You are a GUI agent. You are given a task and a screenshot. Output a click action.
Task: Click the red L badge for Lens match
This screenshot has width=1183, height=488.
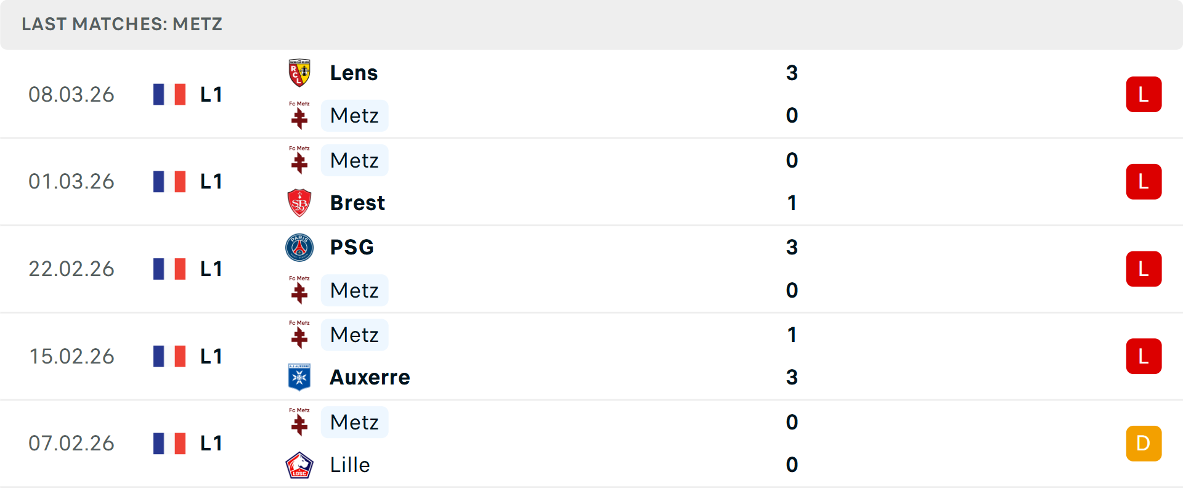click(1144, 94)
